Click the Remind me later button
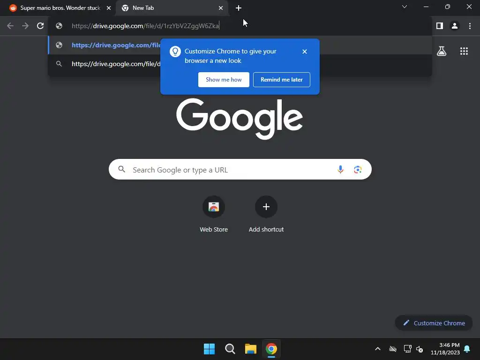Image resolution: width=480 pixels, height=360 pixels. click(x=282, y=80)
